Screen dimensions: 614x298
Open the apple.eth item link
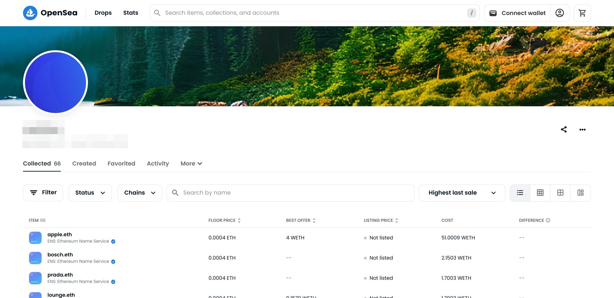coord(59,235)
